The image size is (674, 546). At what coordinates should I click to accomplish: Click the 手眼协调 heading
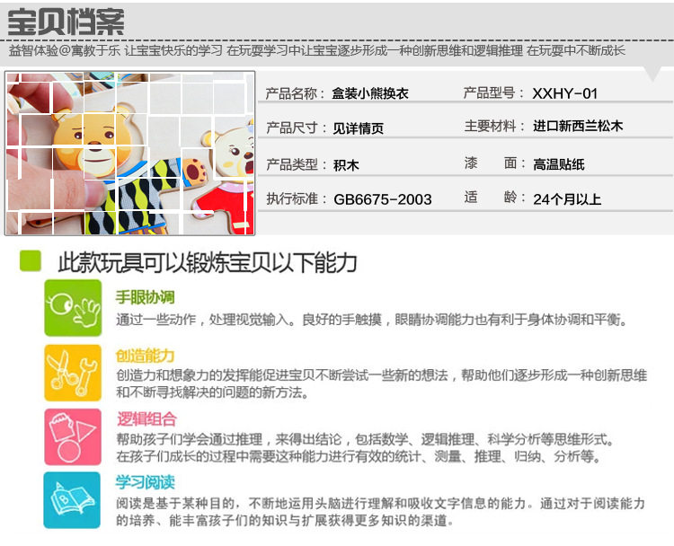(146, 297)
